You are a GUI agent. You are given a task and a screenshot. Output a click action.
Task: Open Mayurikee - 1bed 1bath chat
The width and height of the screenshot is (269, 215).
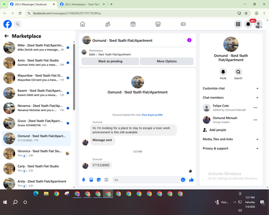[36, 78]
